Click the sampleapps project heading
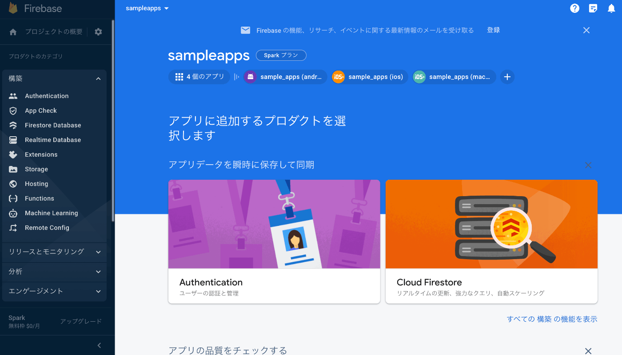 point(209,56)
